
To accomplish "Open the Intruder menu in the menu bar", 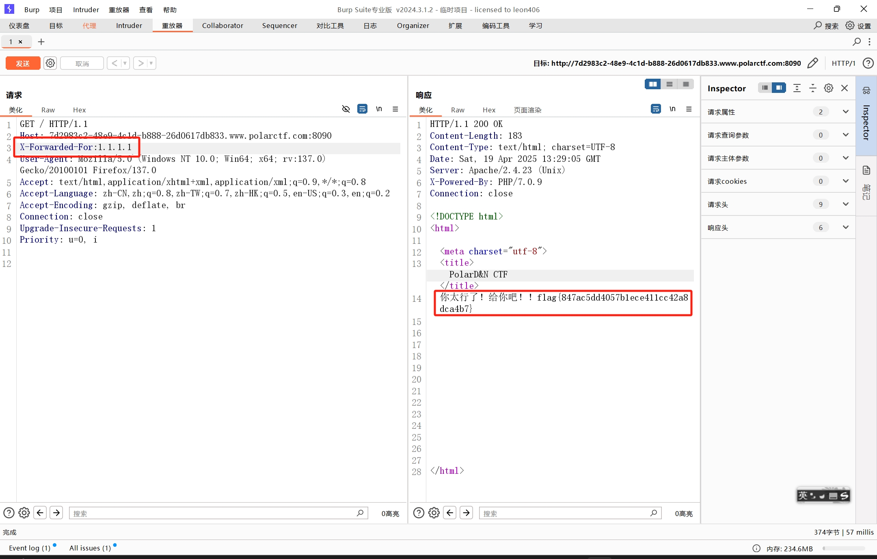I will pyautogui.click(x=86, y=10).
